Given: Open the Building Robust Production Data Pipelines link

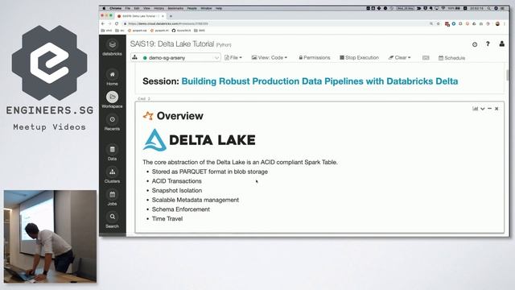Looking at the screenshot, I should click(319, 81).
